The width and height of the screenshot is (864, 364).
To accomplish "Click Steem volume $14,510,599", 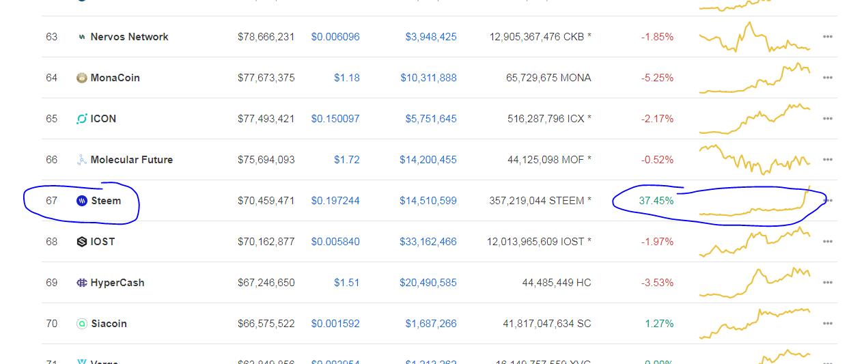I will pos(429,201).
